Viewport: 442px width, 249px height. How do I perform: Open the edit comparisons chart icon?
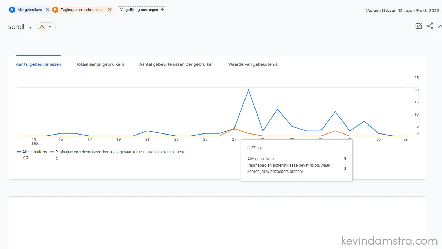(419, 26)
